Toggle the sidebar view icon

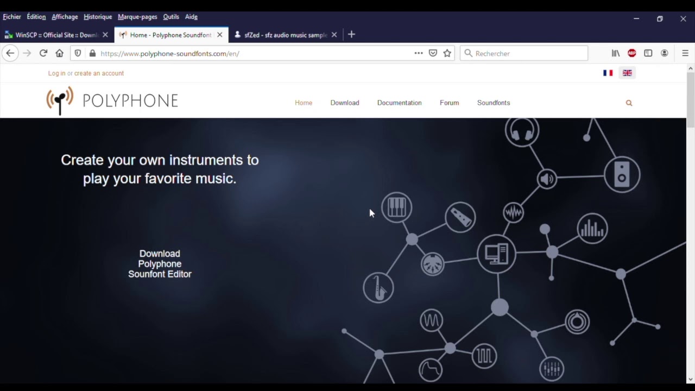click(648, 53)
